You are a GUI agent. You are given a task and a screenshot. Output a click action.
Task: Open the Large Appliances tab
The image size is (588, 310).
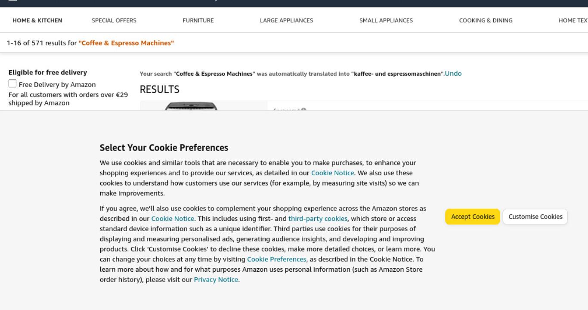[x=287, y=20]
